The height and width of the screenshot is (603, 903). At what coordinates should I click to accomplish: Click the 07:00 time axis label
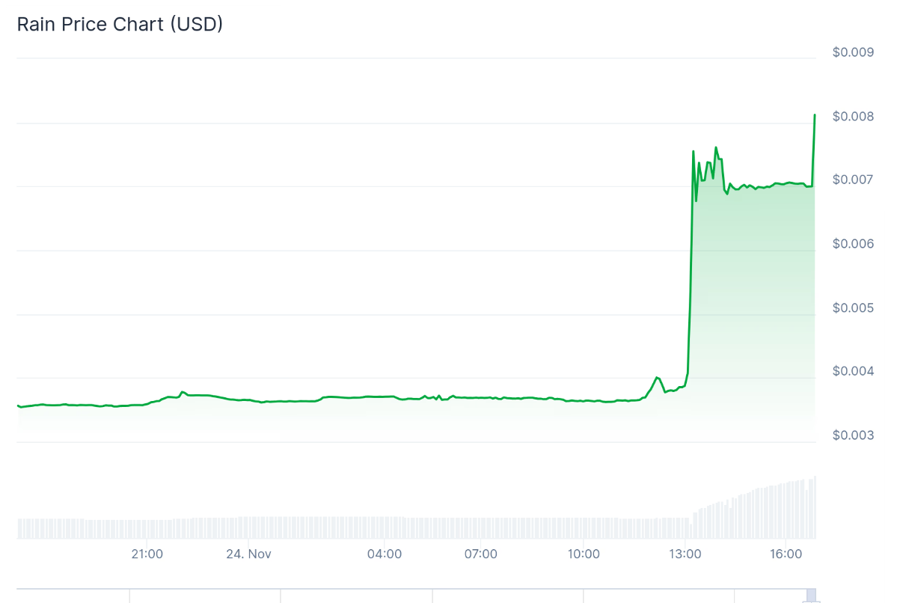[480, 554]
